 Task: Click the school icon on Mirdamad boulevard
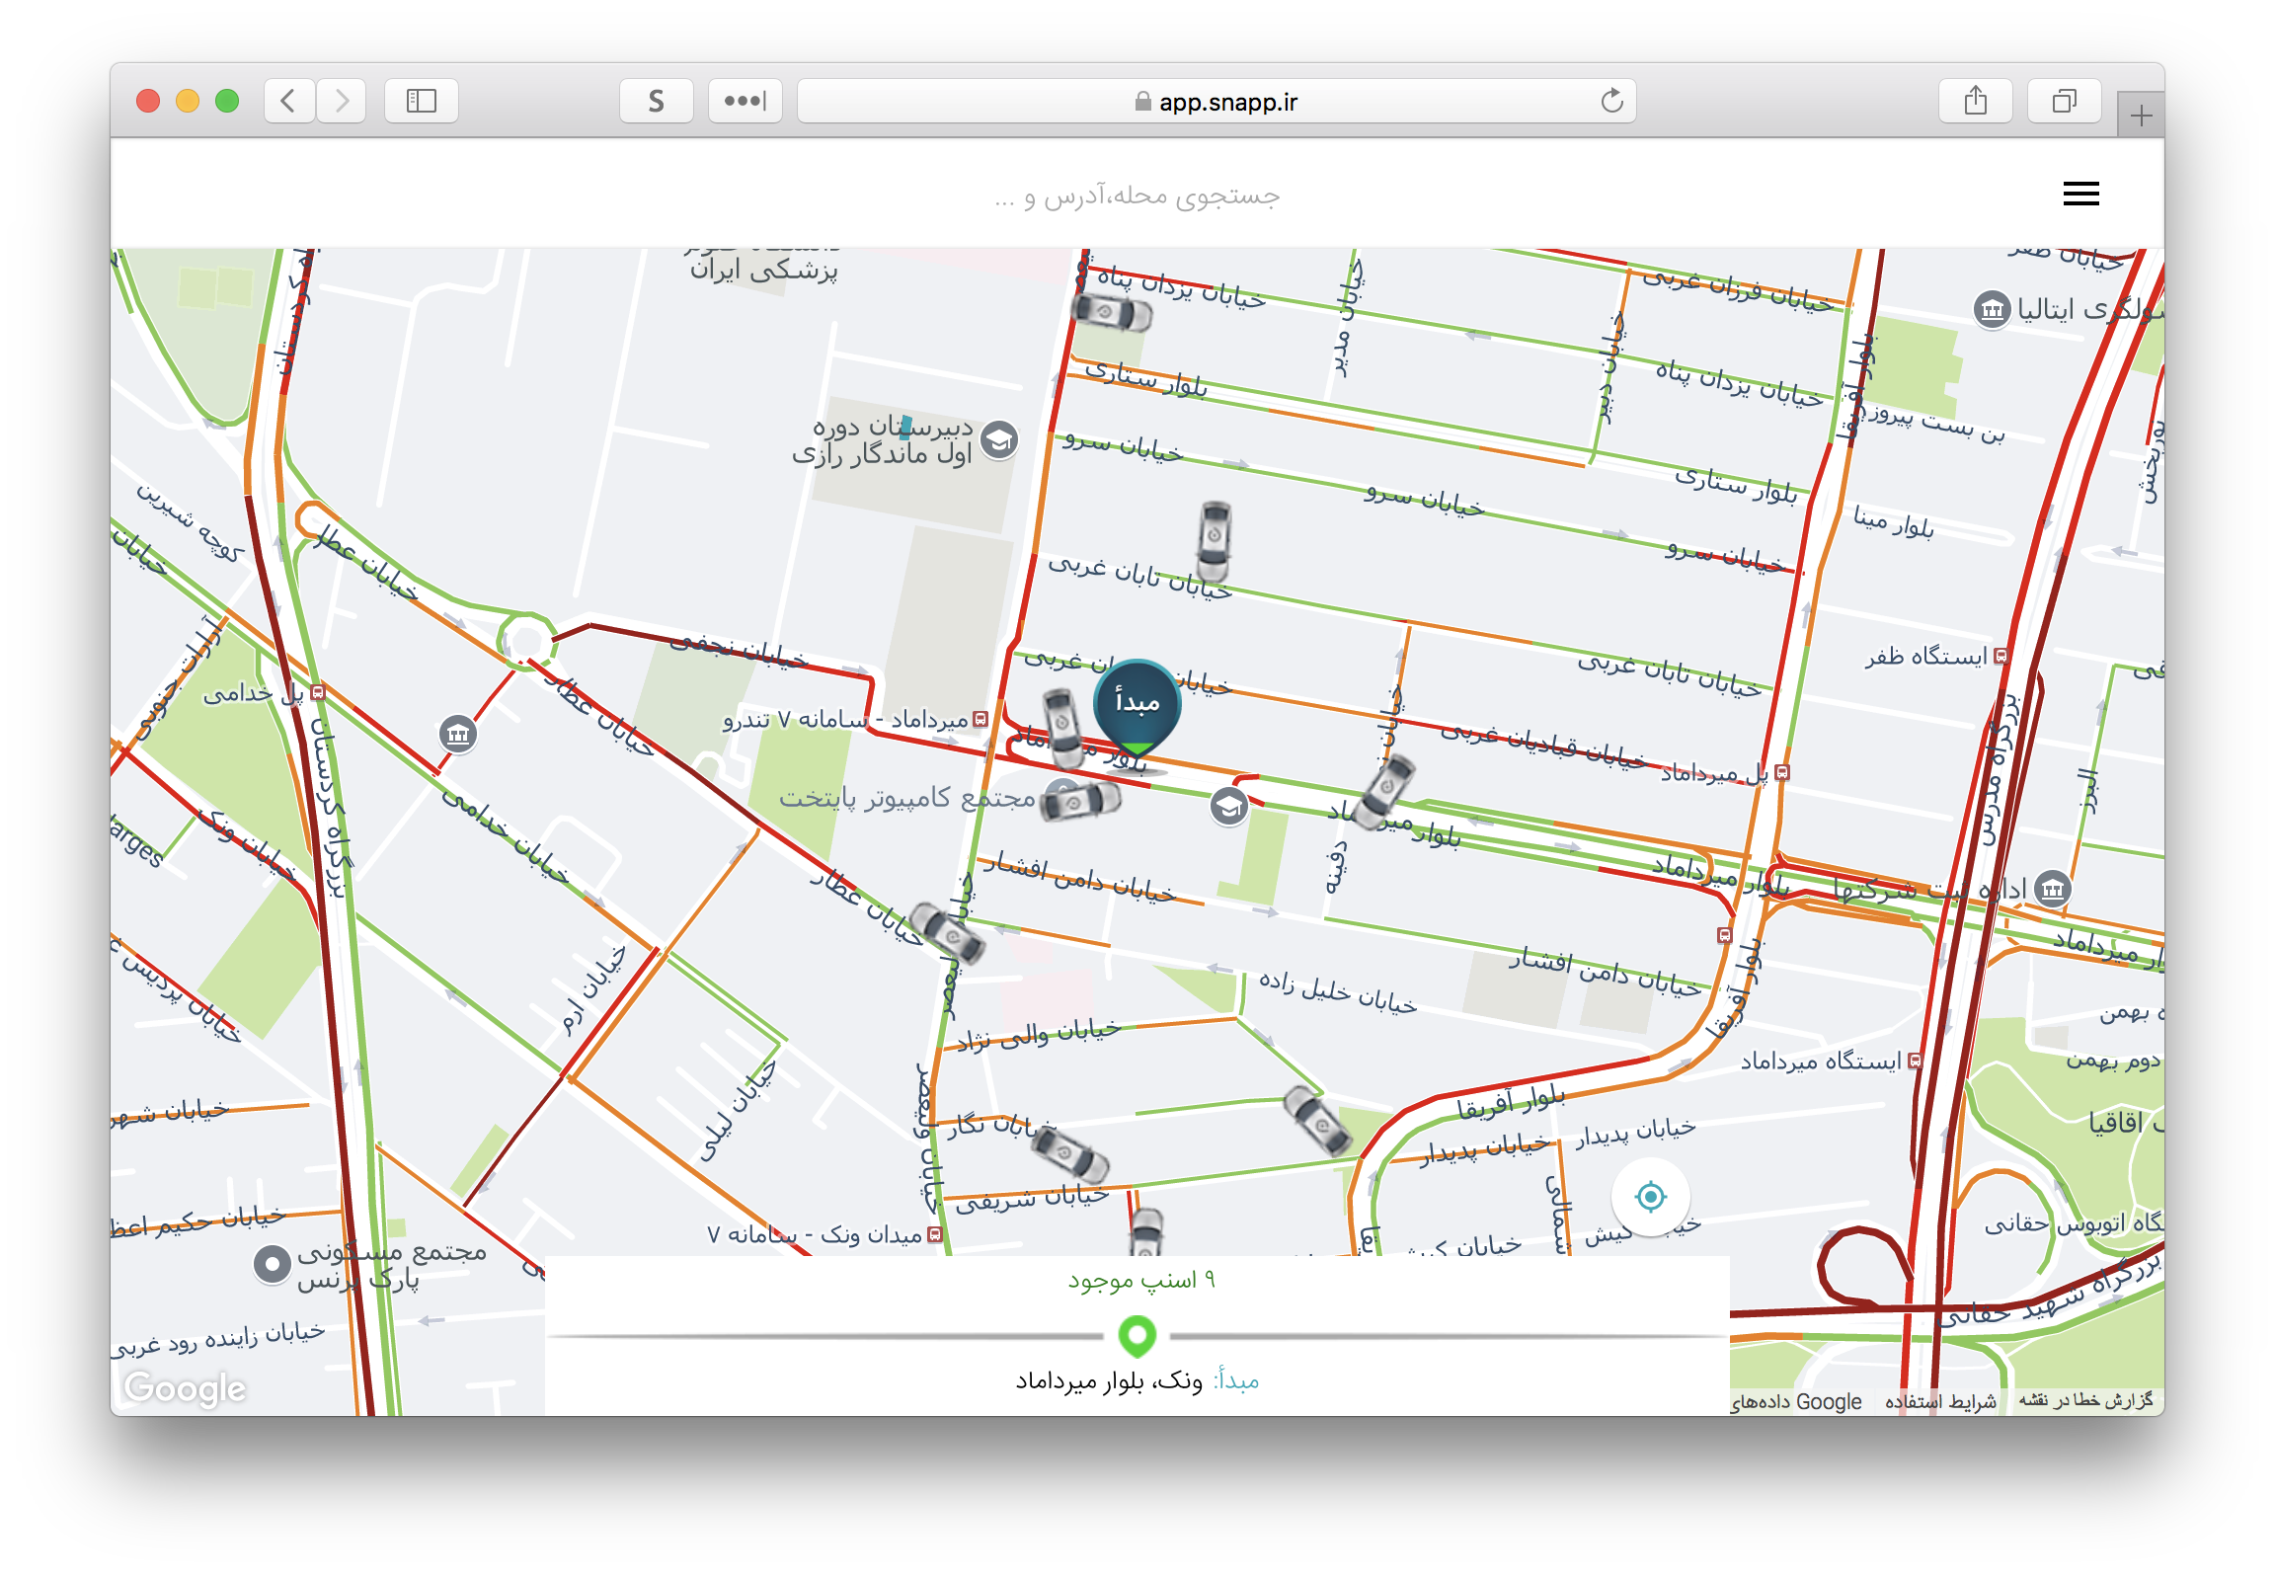(1228, 807)
